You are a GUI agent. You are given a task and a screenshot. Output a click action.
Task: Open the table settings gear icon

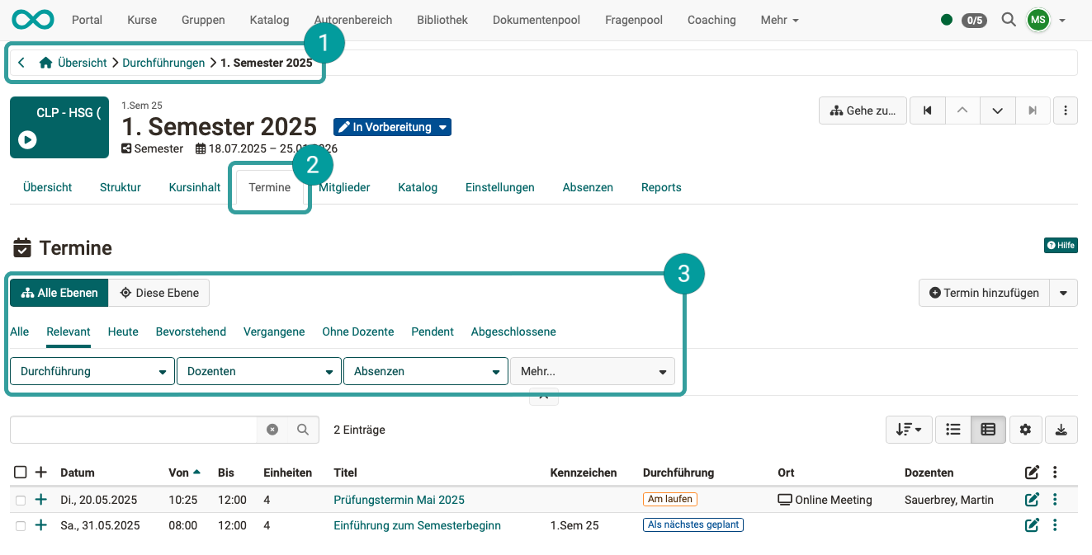(x=1025, y=429)
